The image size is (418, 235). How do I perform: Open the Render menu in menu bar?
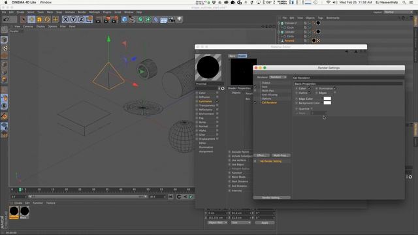[82, 12]
